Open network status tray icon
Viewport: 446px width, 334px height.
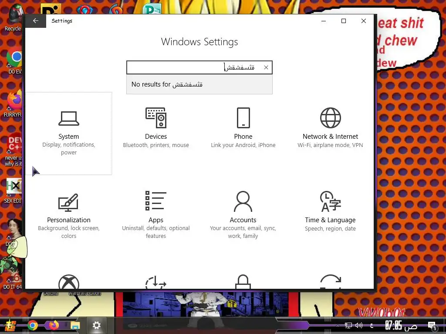tap(348, 325)
